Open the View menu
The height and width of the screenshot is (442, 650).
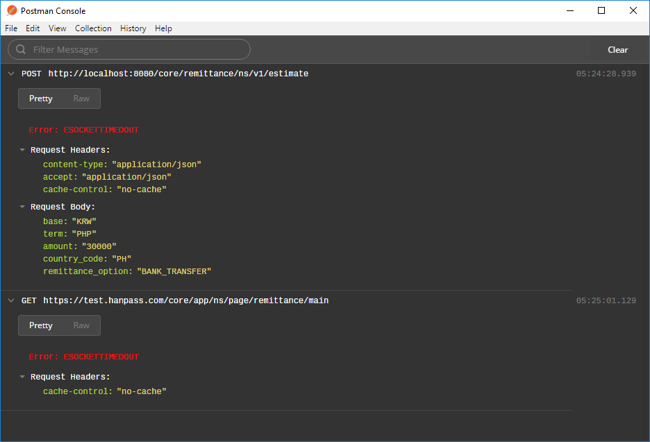click(x=57, y=28)
